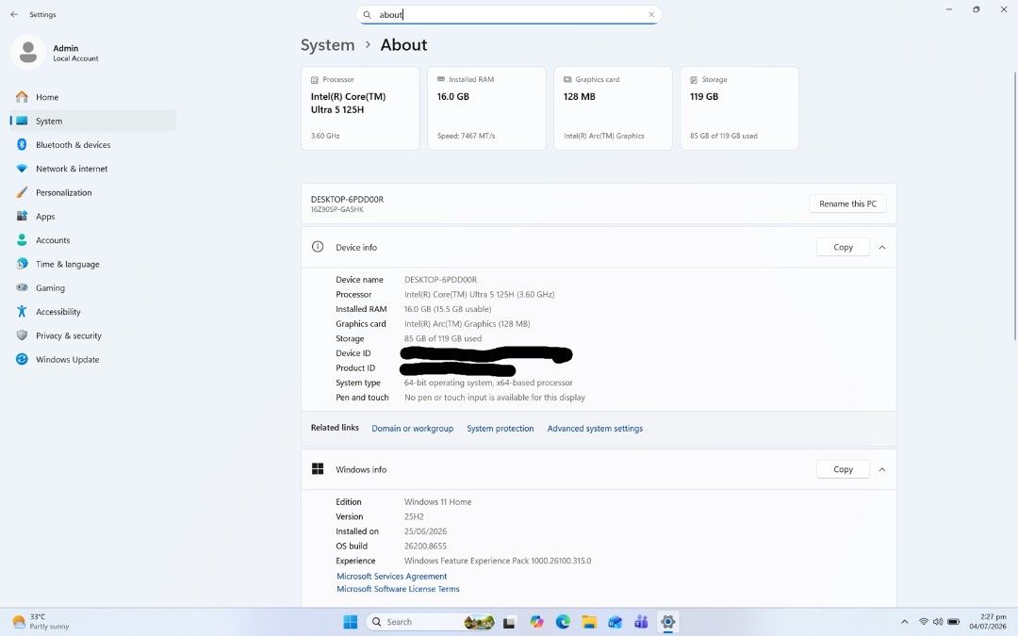Show hidden system tray icons
Image resolution: width=1018 pixels, height=636 pixels.
point(904,622)
